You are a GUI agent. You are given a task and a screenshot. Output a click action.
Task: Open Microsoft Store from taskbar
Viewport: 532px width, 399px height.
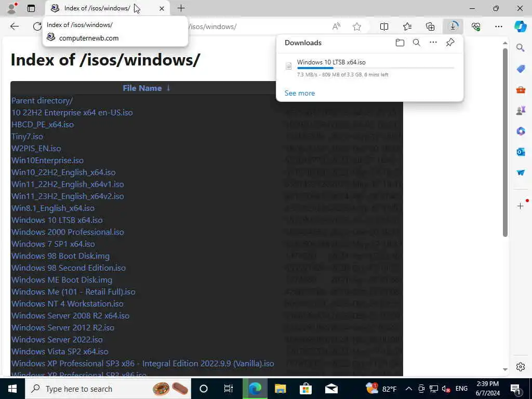coord(305,389)
